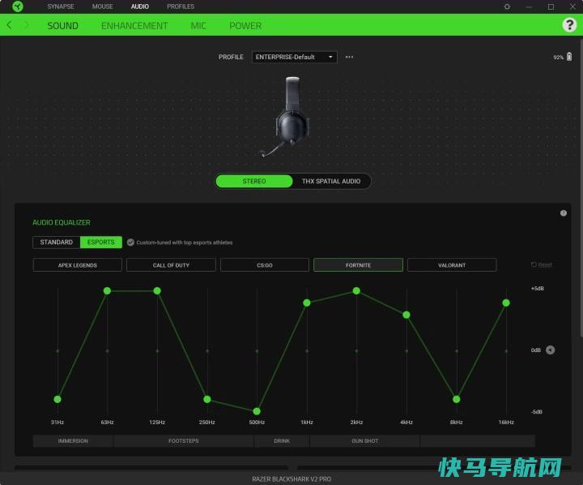Click the 92% battery text
Screen dimensions: 583x485
click(x=558, y=57)
